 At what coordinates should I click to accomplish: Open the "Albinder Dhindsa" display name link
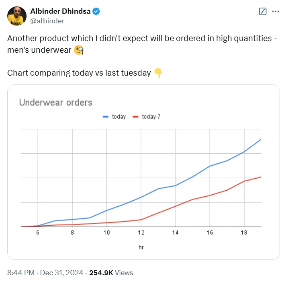61,12
